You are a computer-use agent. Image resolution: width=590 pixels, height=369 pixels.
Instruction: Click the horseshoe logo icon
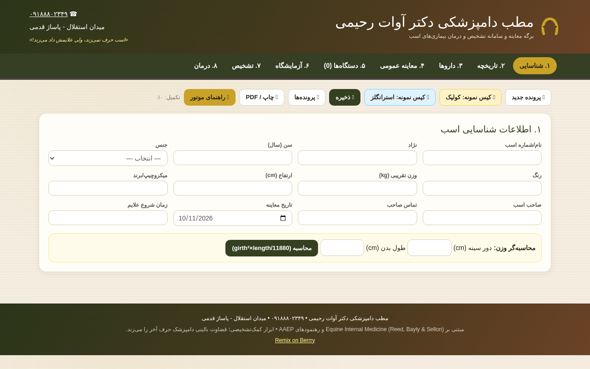pyautogui.click(x=550, y=26)
